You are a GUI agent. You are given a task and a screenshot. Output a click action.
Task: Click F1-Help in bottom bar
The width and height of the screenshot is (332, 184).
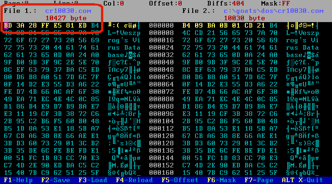point(18,180)
